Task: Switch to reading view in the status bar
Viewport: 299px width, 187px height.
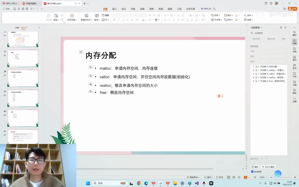Action: [x=239, y=177]
